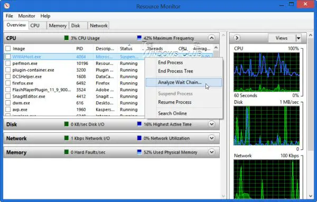Check the FlashPlayerPlugin process checkbox
317x202 pixels.
(8, 90)
